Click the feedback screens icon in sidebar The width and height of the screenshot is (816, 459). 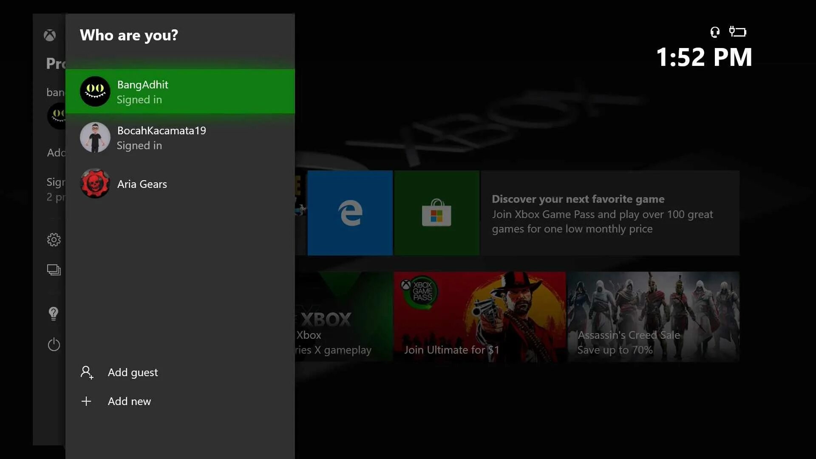pos(54,270)
